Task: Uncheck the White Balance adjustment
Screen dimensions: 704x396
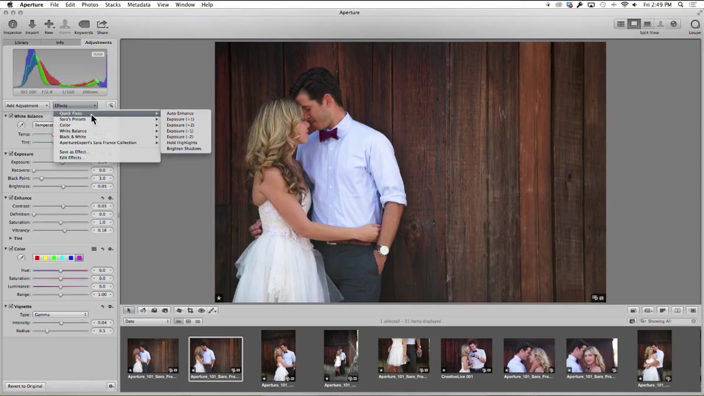Action: click(12, 116)
